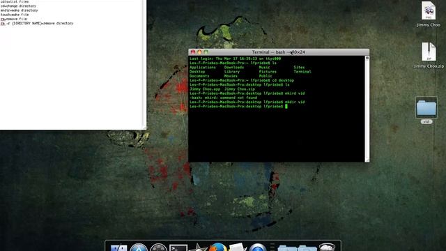The height and width of the screenshot is (251, 446).
Task: Open the Trash in the Dock
Action: (x=327, y=247)
